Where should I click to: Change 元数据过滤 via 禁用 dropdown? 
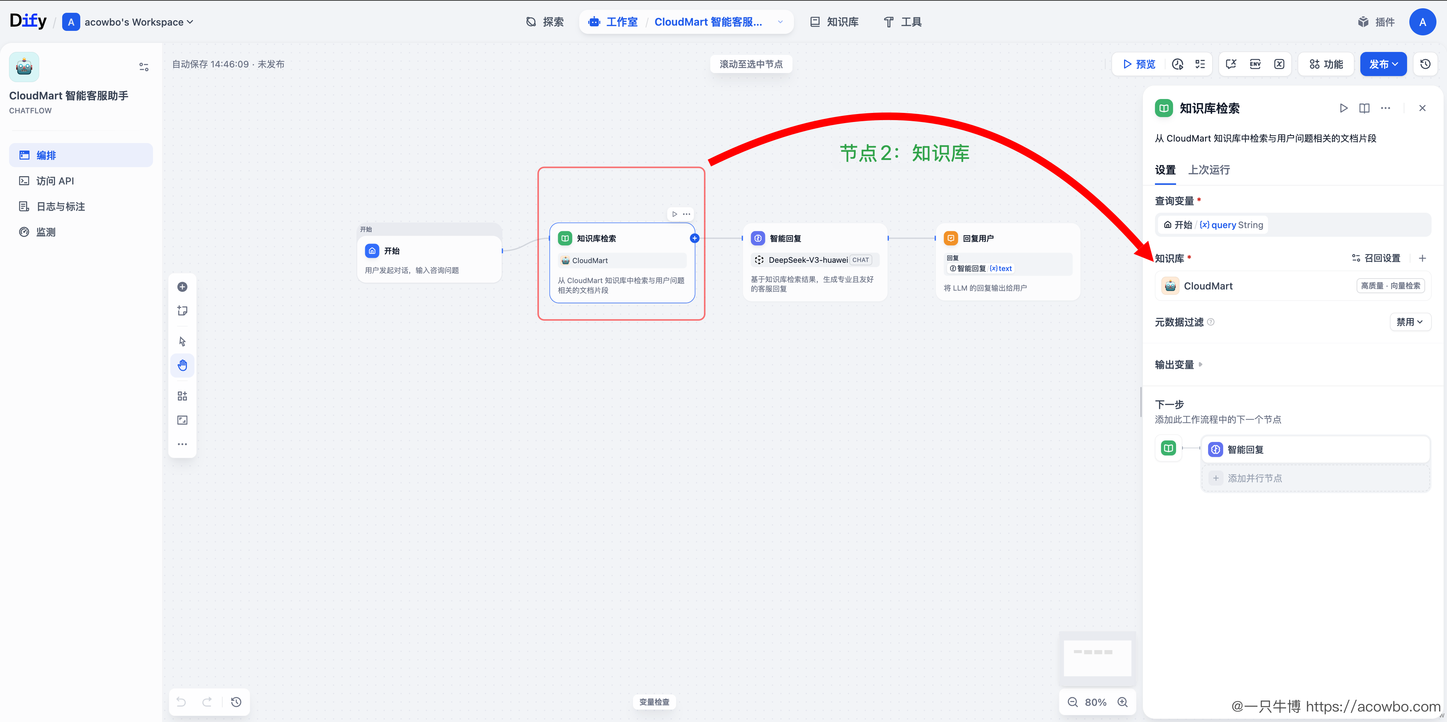tap(1410, 322)
